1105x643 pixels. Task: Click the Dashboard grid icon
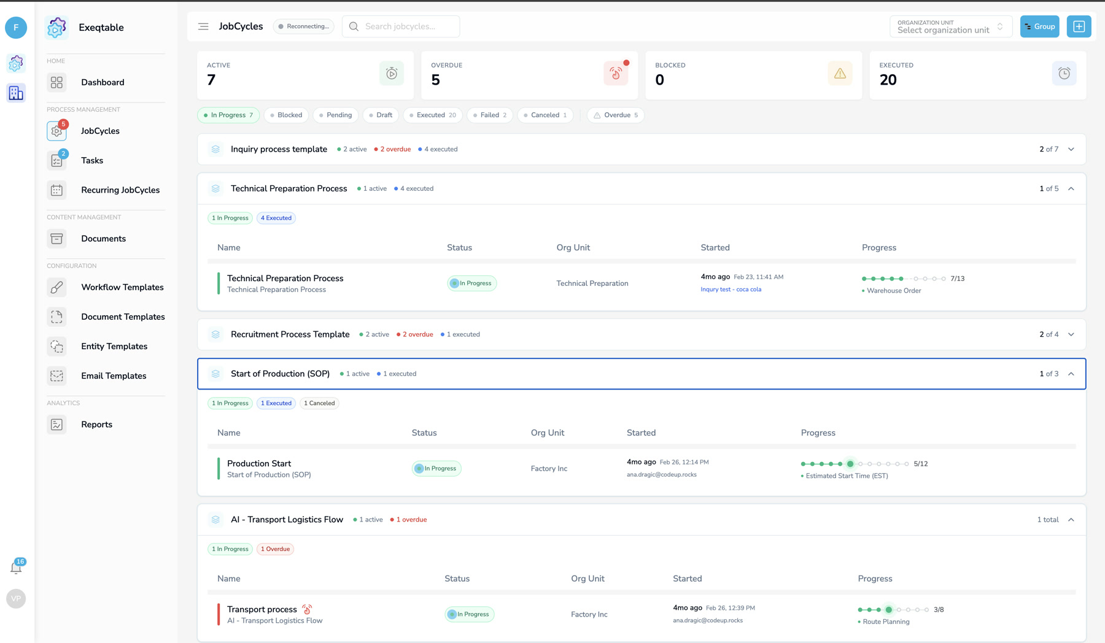coord(56,82)
